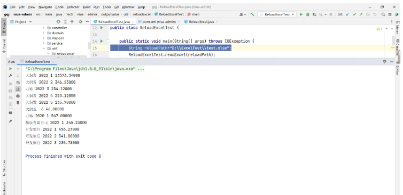Open Git history clock icon

pyautogui.click(x=368, y=14)
